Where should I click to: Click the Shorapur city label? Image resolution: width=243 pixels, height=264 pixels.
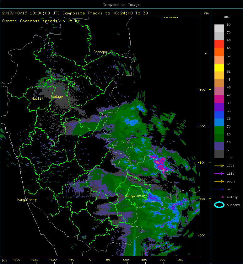[102, 52]
